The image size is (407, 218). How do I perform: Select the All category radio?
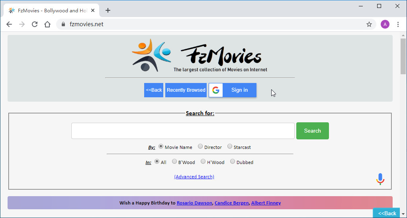tap(157, 162)
